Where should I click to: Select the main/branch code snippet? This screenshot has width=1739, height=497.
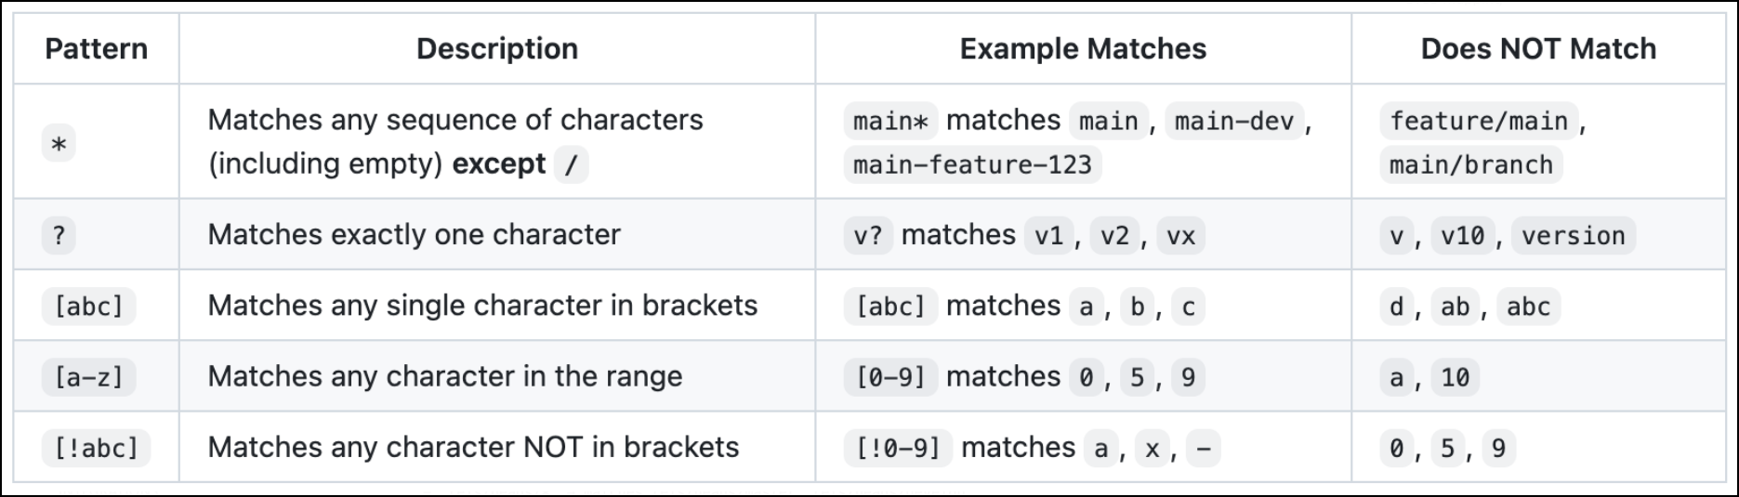coord(1470,165)
